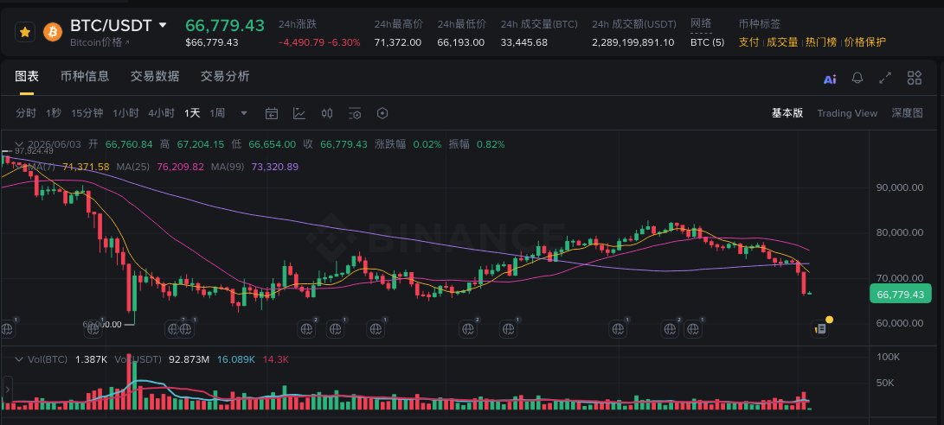Switch to the 币种信息 tab

85,76
